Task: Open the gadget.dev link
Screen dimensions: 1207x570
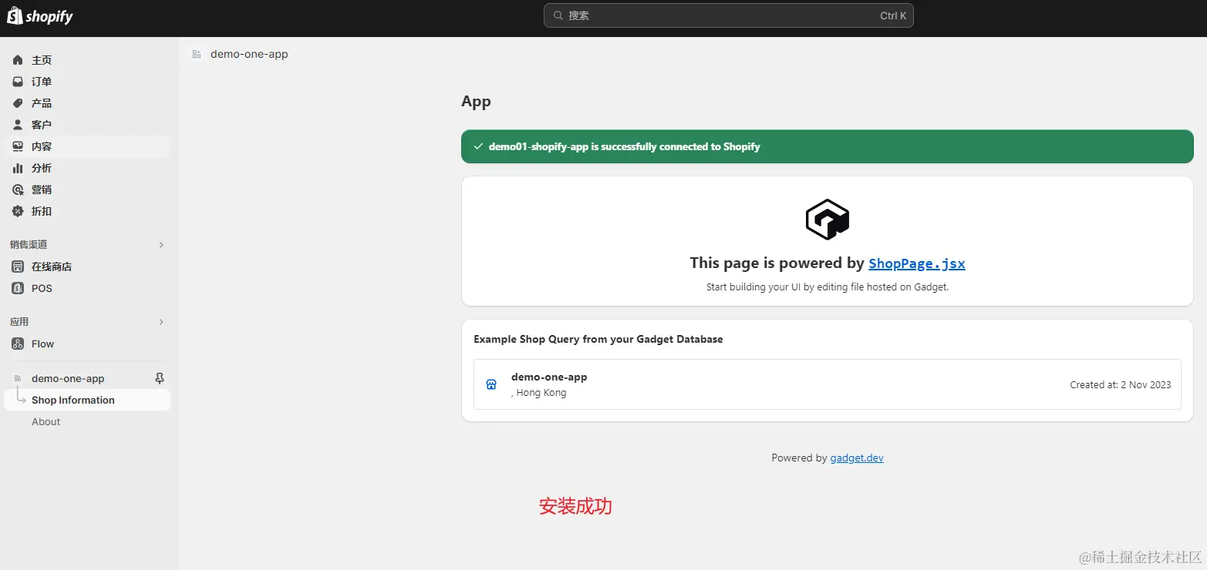Action: pyautogui.click(x=857, y=458)
